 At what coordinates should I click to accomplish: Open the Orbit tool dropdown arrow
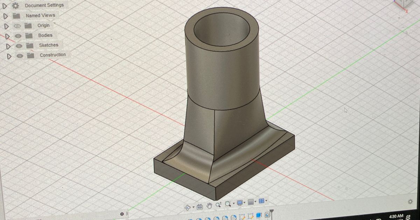pyautogui.click(x=193, y=207)
